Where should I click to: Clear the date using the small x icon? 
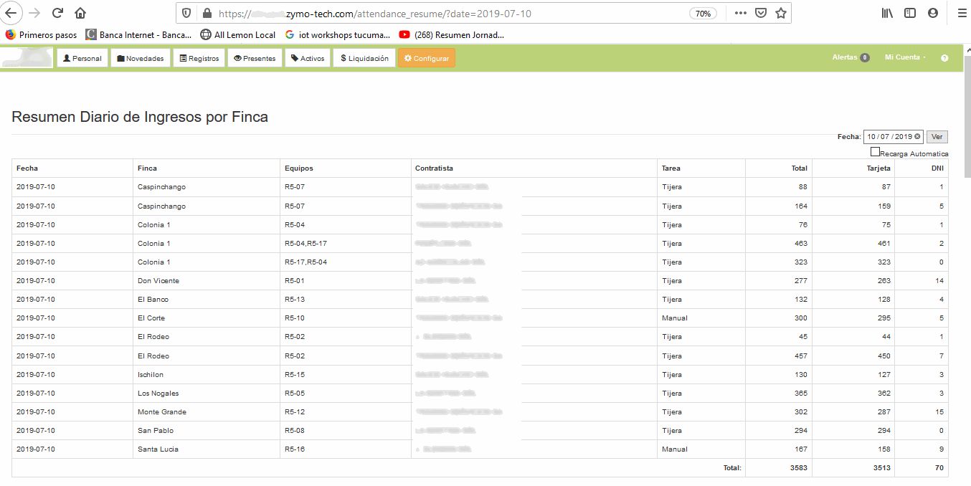[916, 136]
